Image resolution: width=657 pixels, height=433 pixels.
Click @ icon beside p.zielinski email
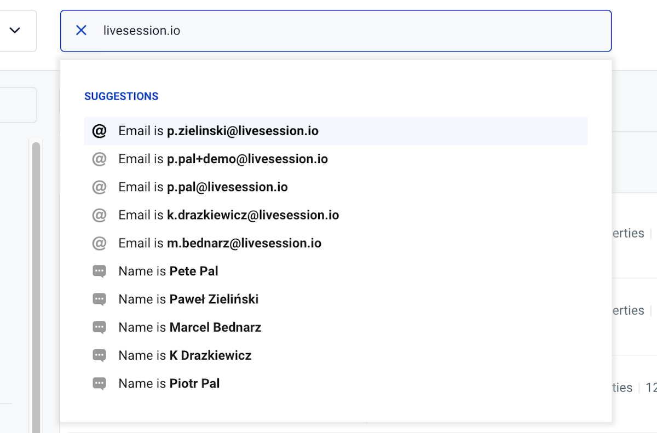(99, 131)
